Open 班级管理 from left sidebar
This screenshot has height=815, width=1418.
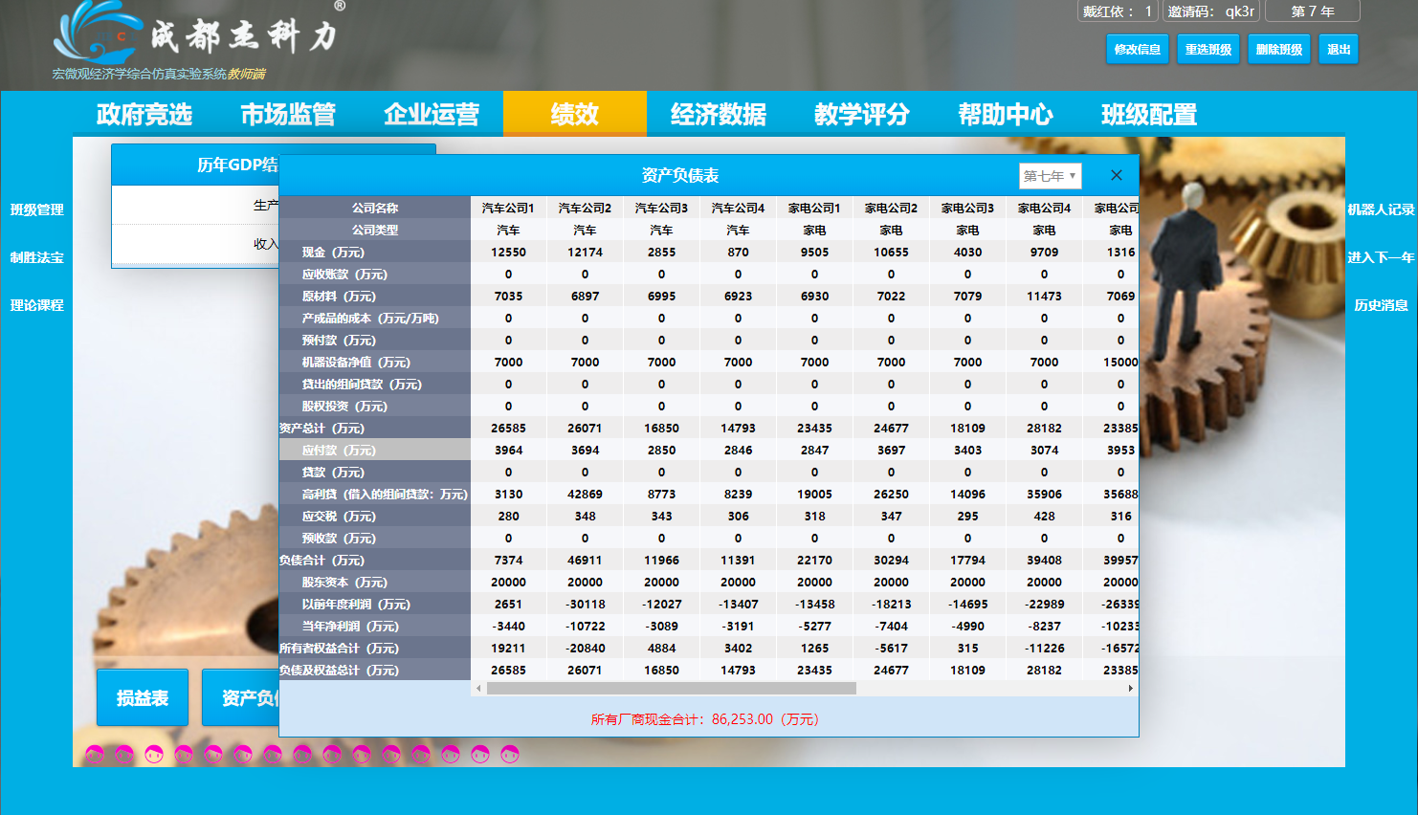[x=37, y=209]
